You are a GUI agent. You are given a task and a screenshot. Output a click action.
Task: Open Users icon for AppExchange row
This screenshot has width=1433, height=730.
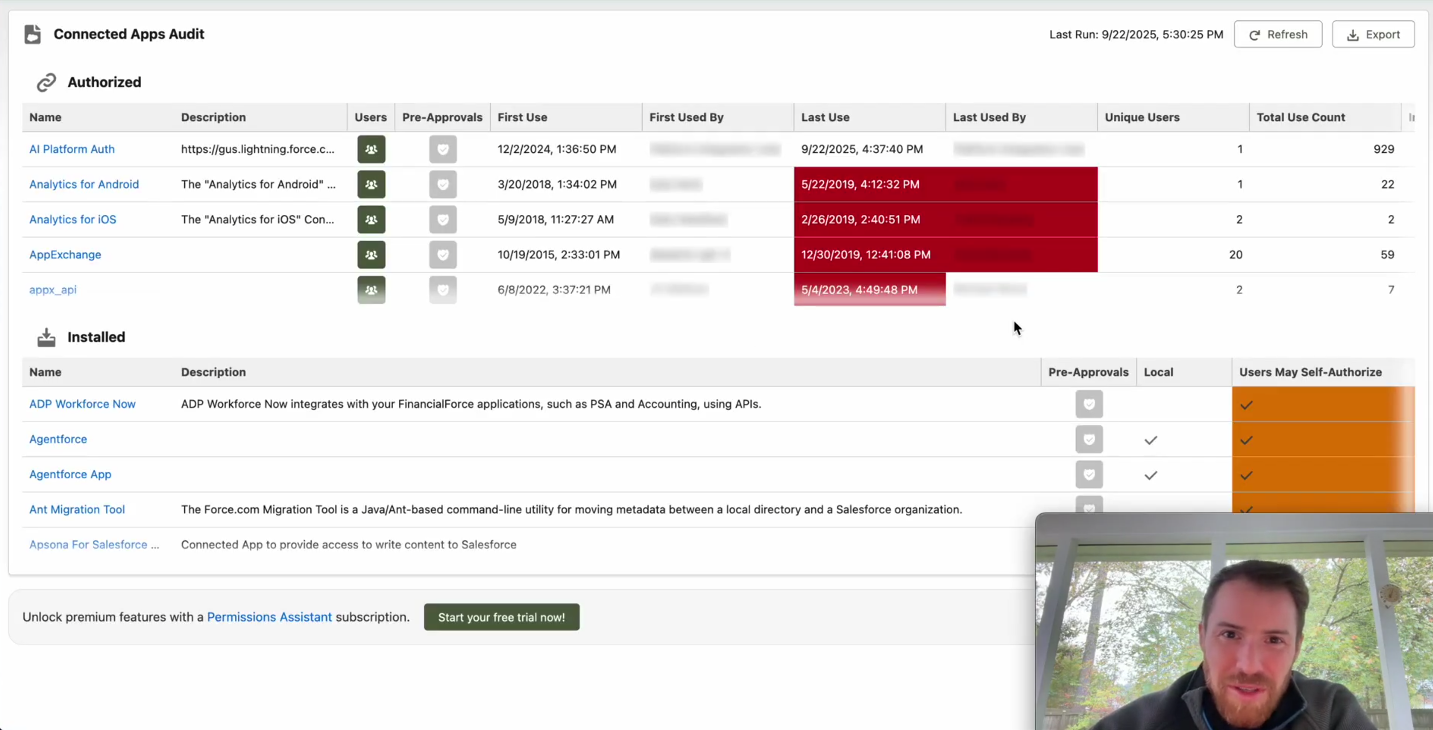[x=371, y=255]
